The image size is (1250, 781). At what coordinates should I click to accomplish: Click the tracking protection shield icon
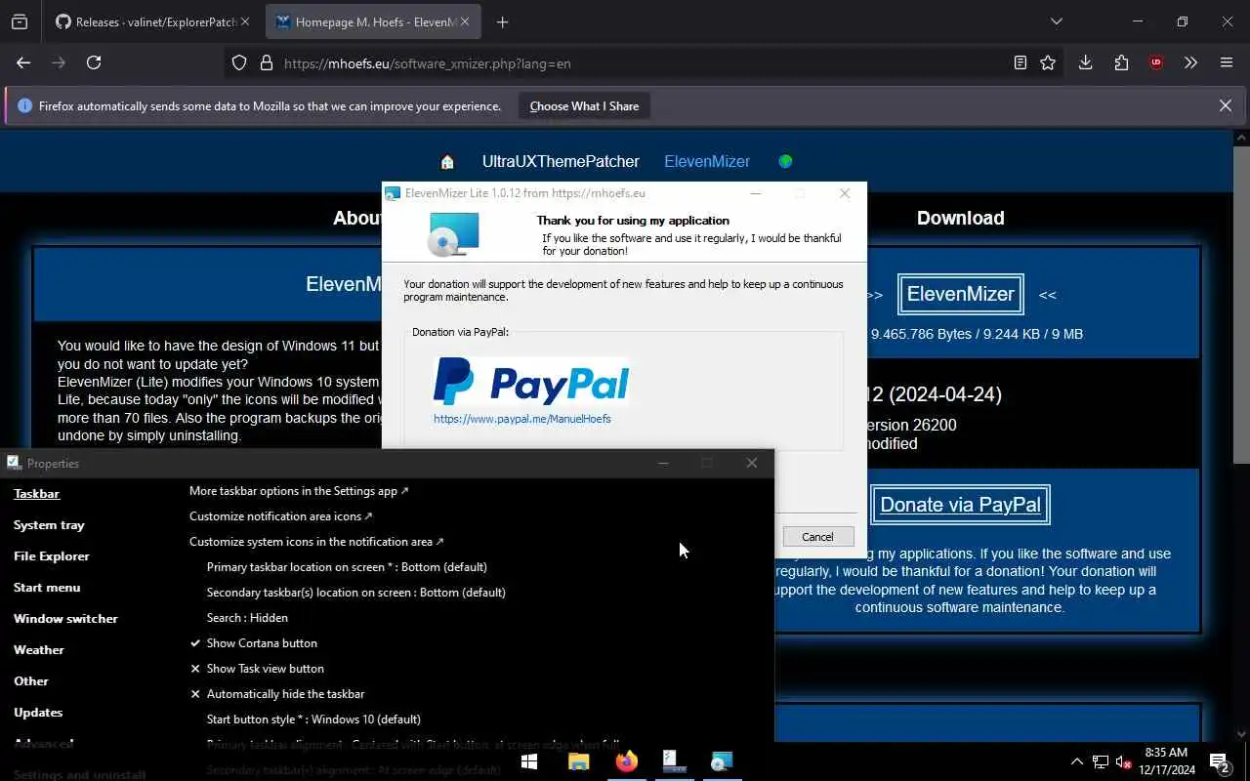(x=239, y=63)
